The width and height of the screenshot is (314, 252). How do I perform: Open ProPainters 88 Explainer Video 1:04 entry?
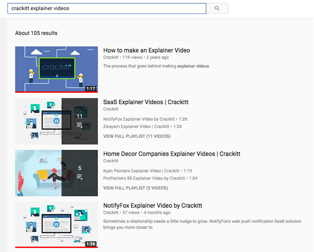[x=150, y=178]
